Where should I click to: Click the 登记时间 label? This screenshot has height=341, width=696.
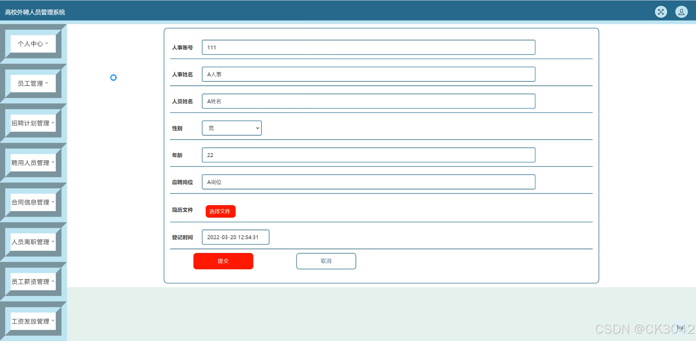click(x=182, y=237)
